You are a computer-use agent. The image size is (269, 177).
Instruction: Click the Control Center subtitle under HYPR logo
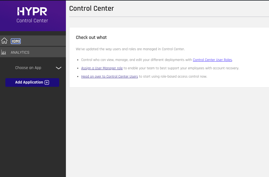pyautogui.click(x=32, y=21)
